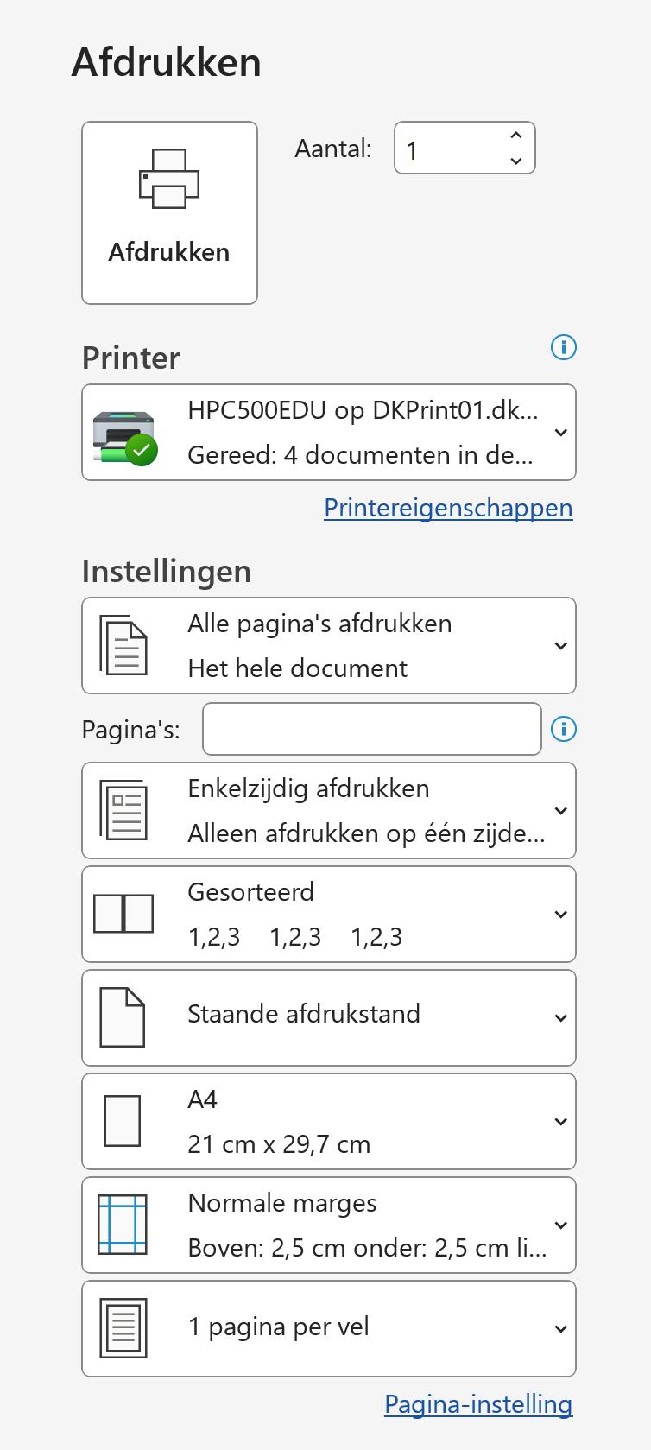Click the large Afdrukken printer button

pos(169,212)
